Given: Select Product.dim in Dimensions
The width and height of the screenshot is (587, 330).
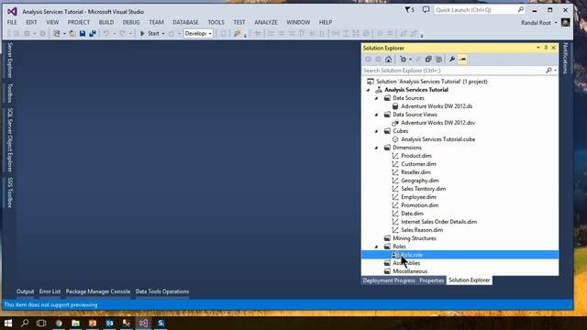Looking at the screenshot, I should pyautogui.click(x=416, y=156).
